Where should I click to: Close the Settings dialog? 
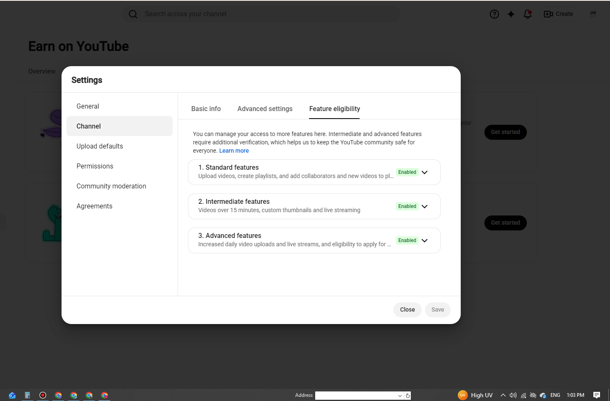pyautogui.click(x=407, y=309)
